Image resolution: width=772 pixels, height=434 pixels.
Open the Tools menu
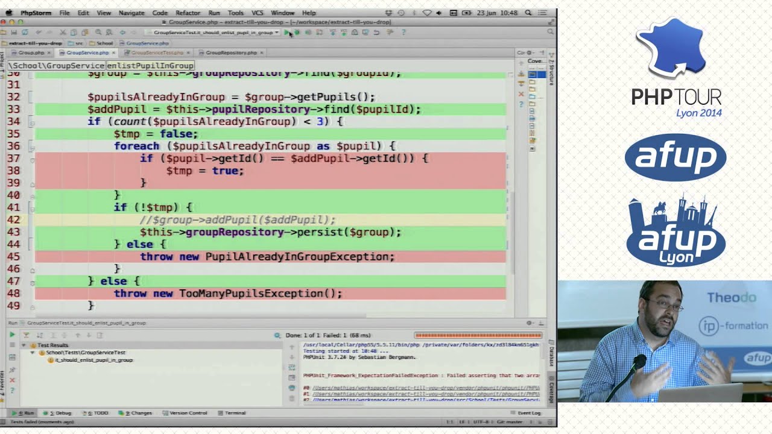coord(236,13)
